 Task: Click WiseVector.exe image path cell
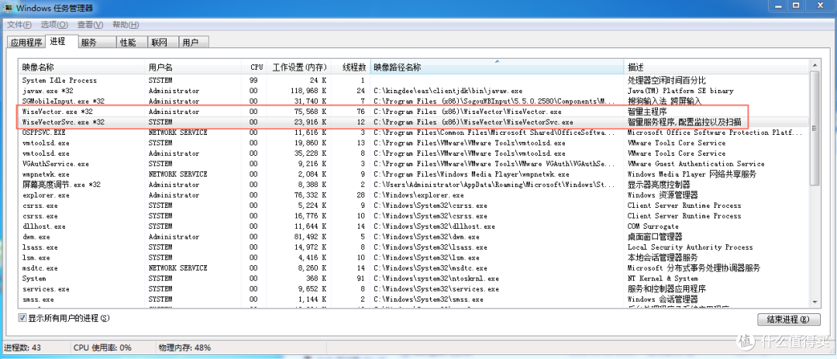point(467,112)
